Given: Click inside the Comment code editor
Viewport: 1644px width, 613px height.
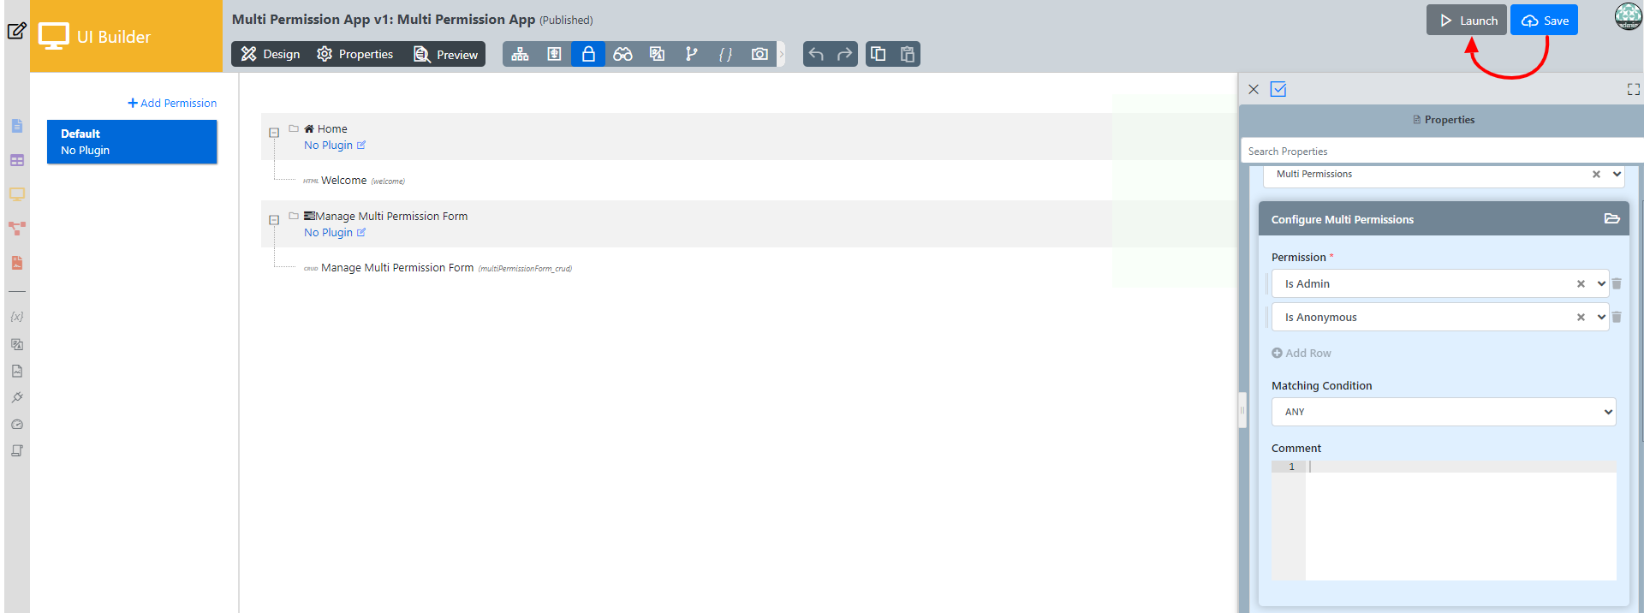Looking at the screenshot, I should point(1460,521).
